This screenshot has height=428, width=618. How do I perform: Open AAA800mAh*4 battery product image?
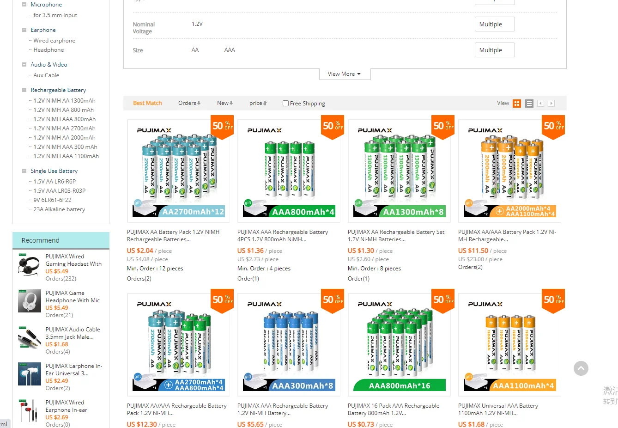(x=289, y=171)
